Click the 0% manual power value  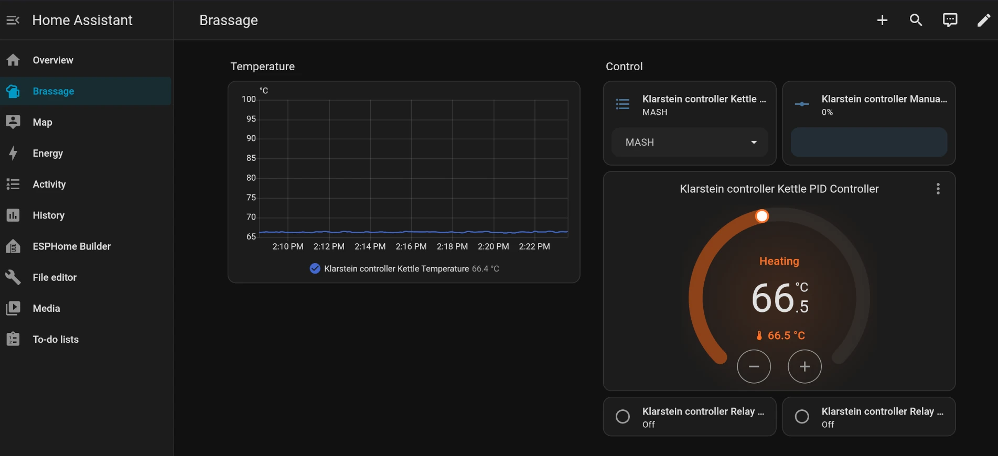(827, 112)
